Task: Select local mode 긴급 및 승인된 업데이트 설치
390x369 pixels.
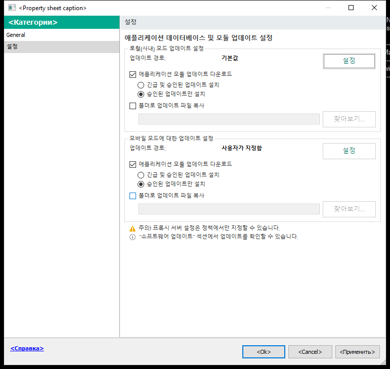Action: (x=141, y=85)
